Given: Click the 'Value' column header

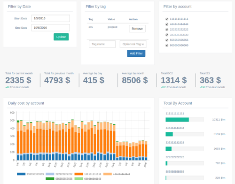Looking at the screenshot, I should (x=111, y=19).
